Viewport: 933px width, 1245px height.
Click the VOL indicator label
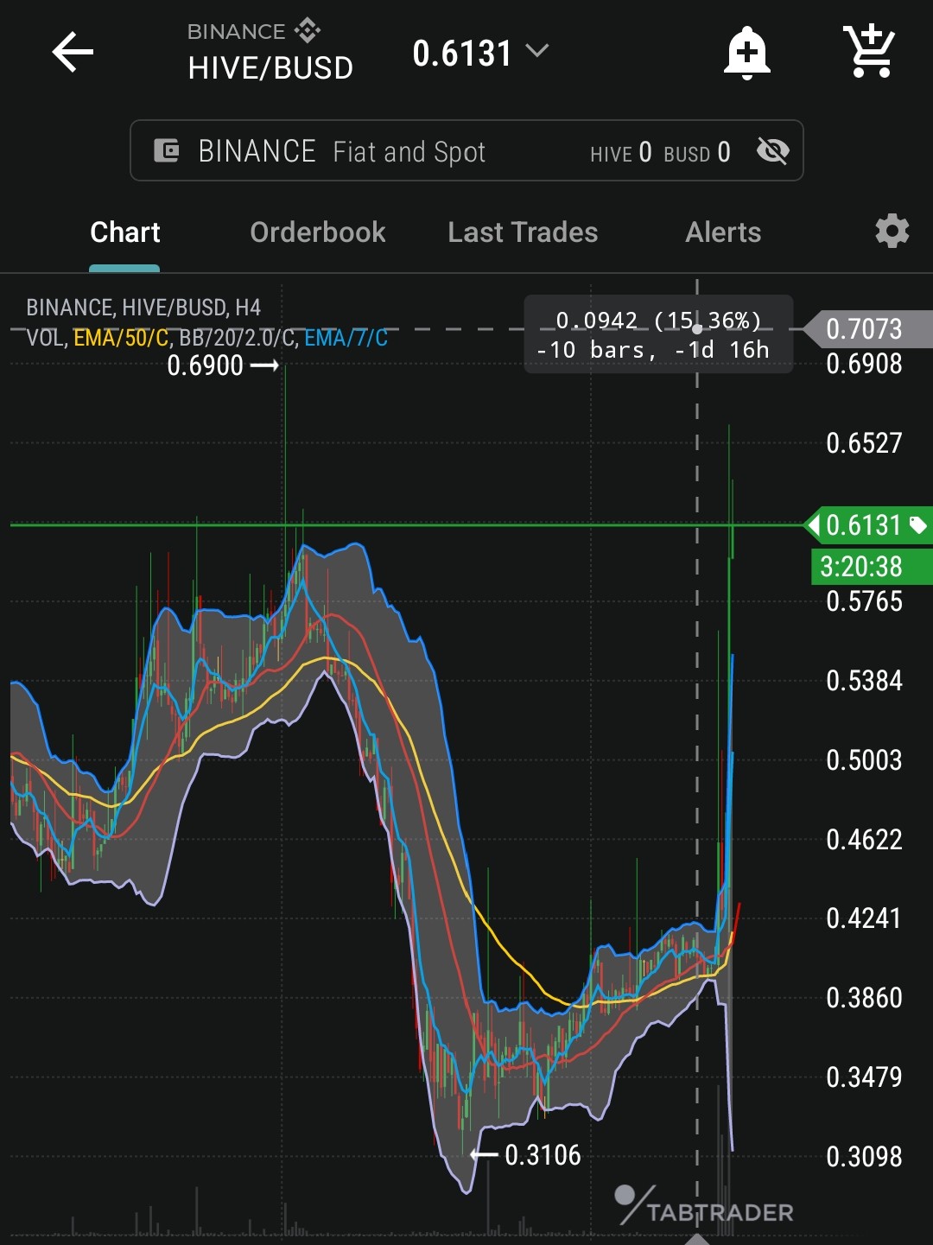coord(45,338)
